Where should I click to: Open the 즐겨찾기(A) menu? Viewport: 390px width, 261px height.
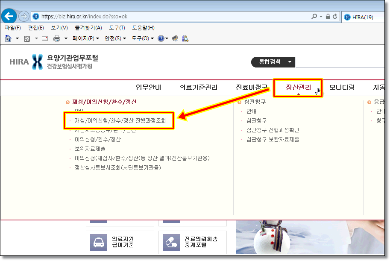tap(88, 28)
